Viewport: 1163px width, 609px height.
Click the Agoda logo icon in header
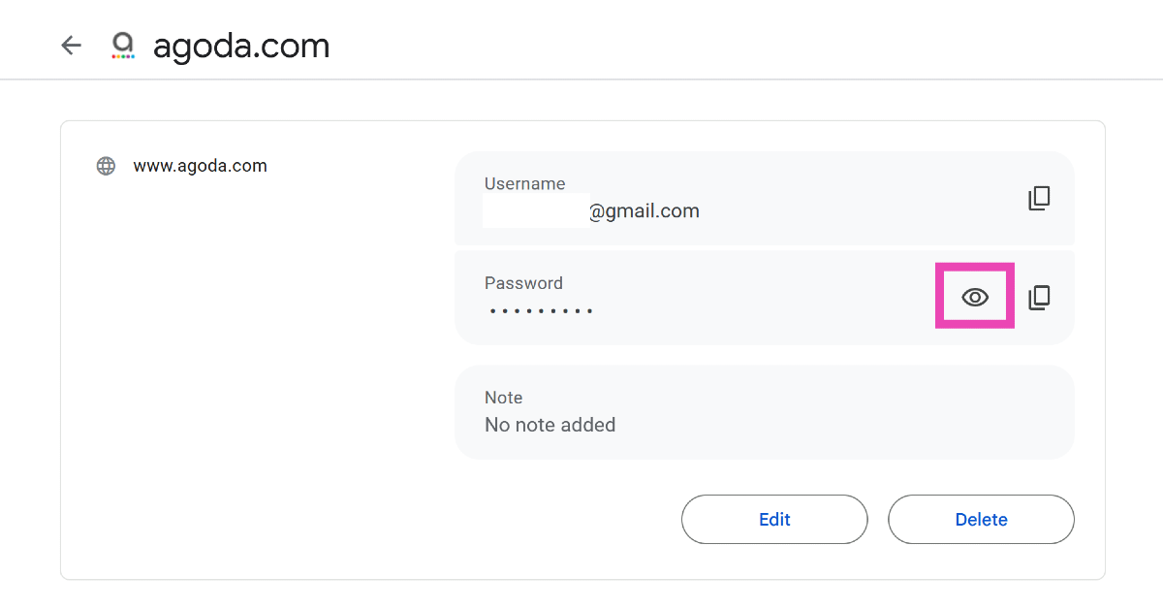click(122, 46)
